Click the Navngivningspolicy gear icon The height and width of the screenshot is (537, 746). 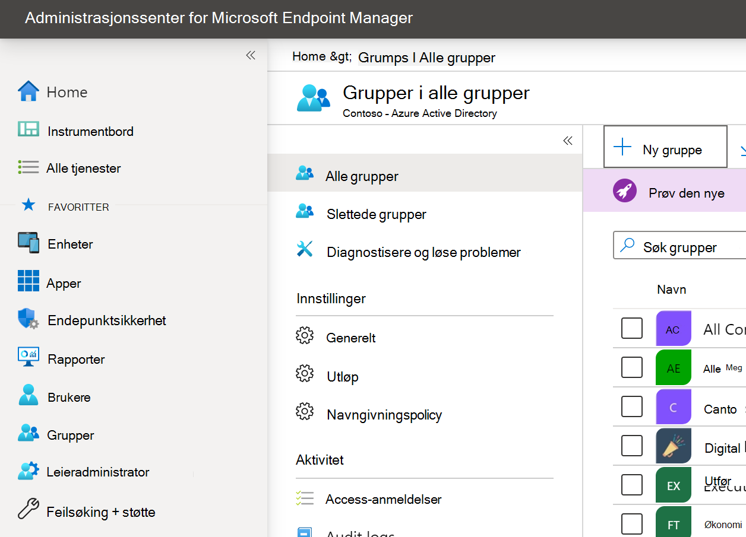pyautogui.click(x=305, y=412)
